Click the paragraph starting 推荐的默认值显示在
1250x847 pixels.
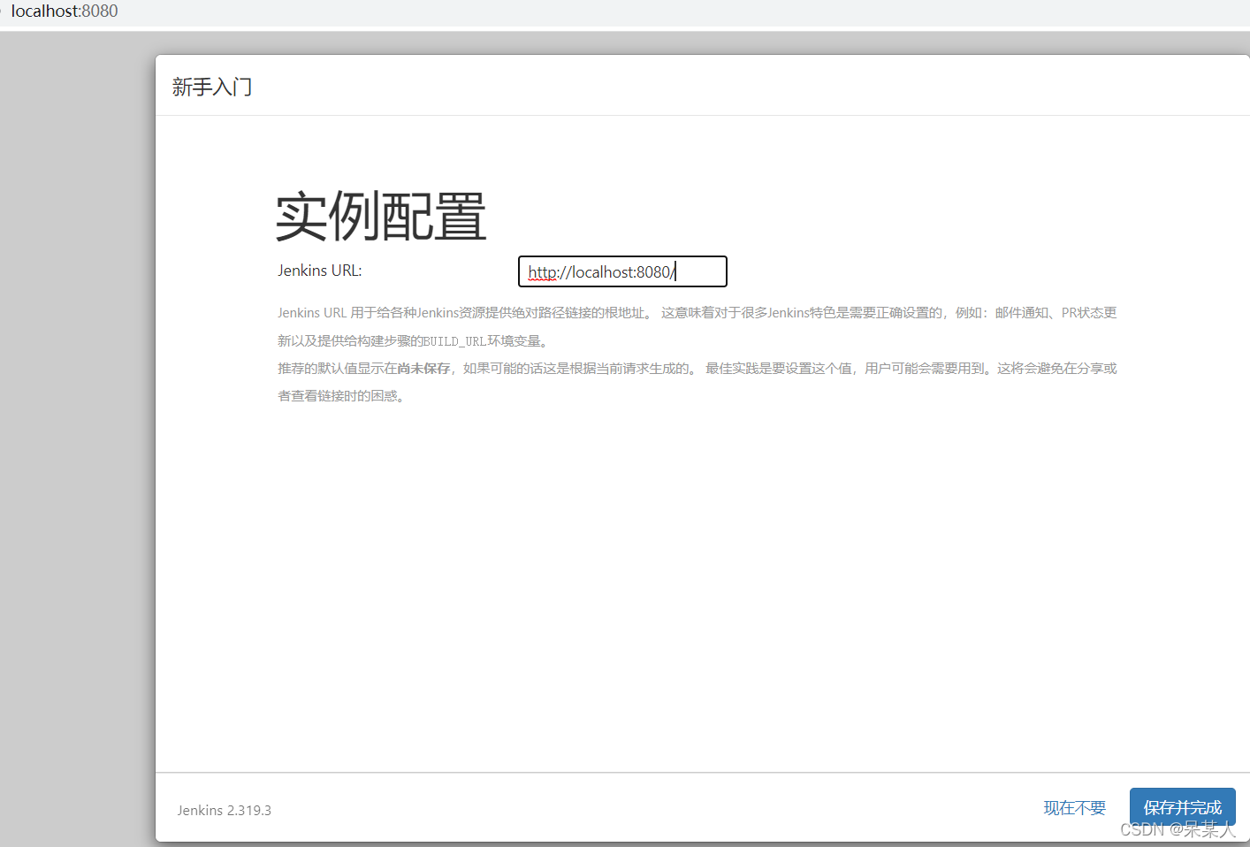(x=697, y=382)
